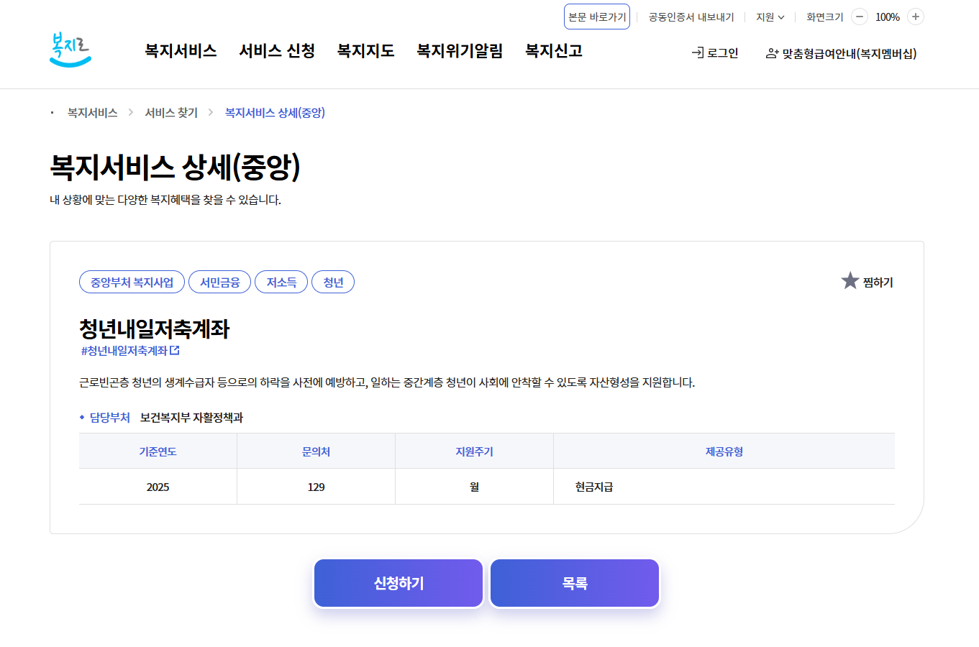
Task: Click the 중앙부처 복지사업 tag
Action: pos(132,282)
